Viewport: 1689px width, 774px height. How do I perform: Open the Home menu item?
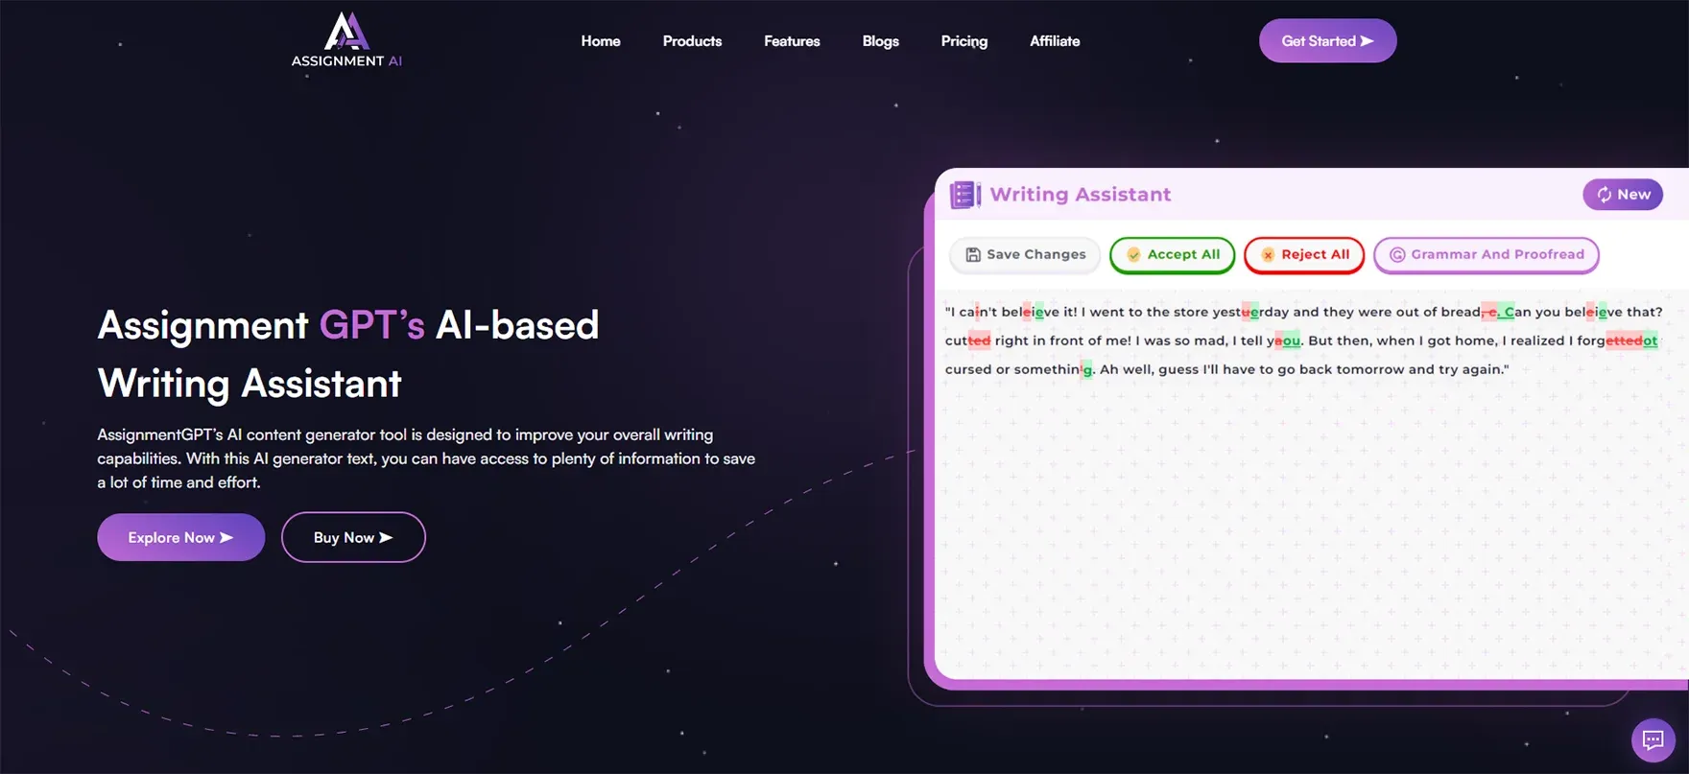[x=601, y=41]
